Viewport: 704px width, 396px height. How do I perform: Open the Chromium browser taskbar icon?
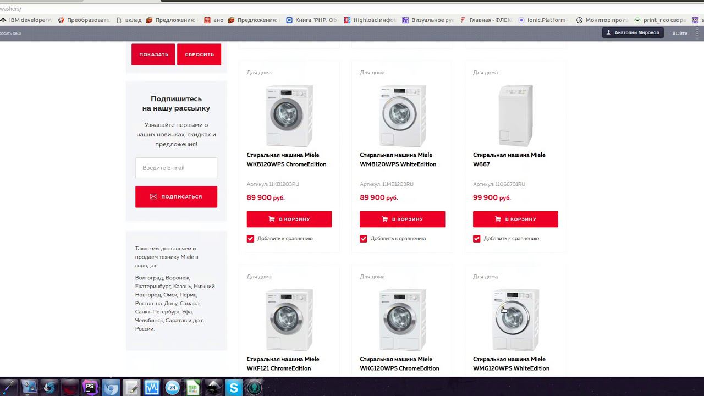point(111,388)
